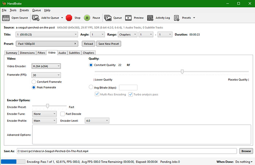Open the Range type dropdown set to Chapters

point(127,34)
